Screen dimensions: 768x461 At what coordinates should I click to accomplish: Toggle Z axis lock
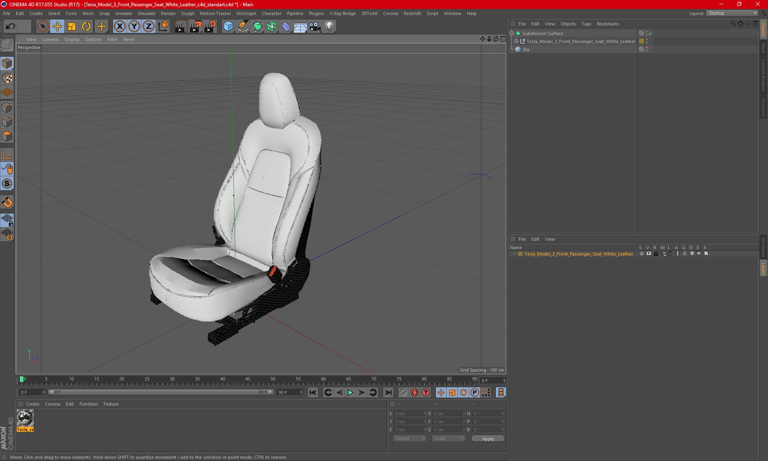coord(148,26)
